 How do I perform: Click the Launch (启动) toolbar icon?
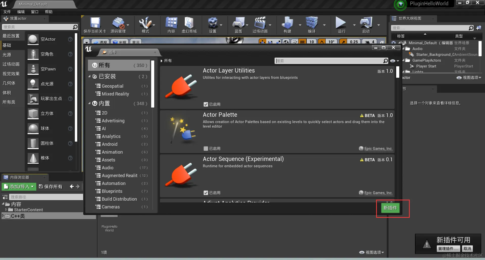click(x=366, y=23)
